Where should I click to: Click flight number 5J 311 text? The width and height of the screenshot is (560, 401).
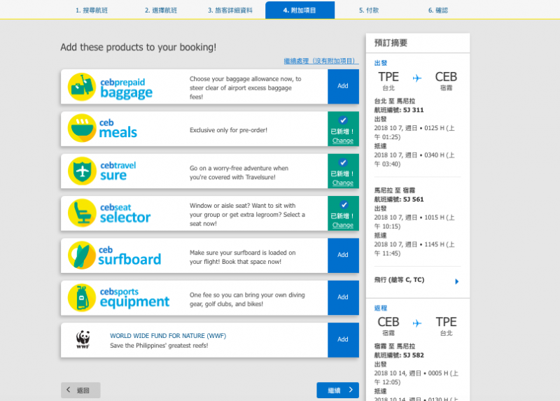click(413, 110)
